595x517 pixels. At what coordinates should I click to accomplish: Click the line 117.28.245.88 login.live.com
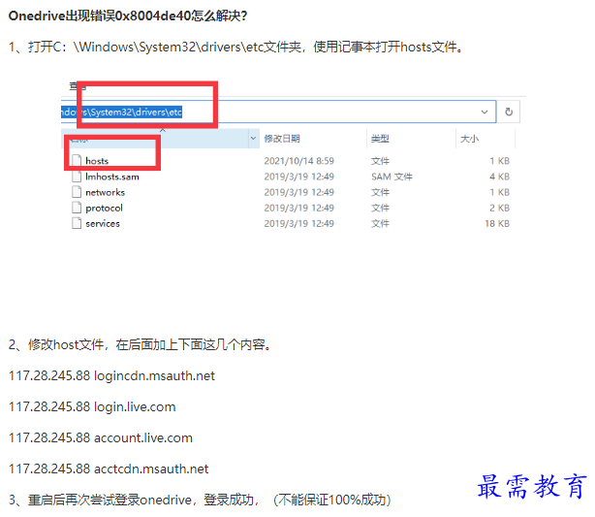pyautogui.click(x=92, y=406)
